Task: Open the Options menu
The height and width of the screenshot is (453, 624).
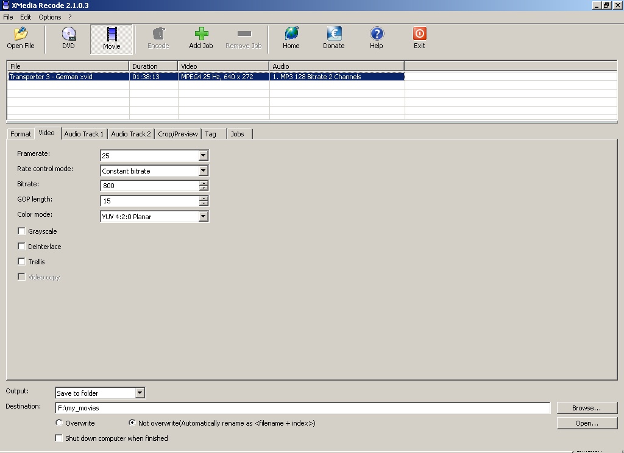Action: (50, 17)
